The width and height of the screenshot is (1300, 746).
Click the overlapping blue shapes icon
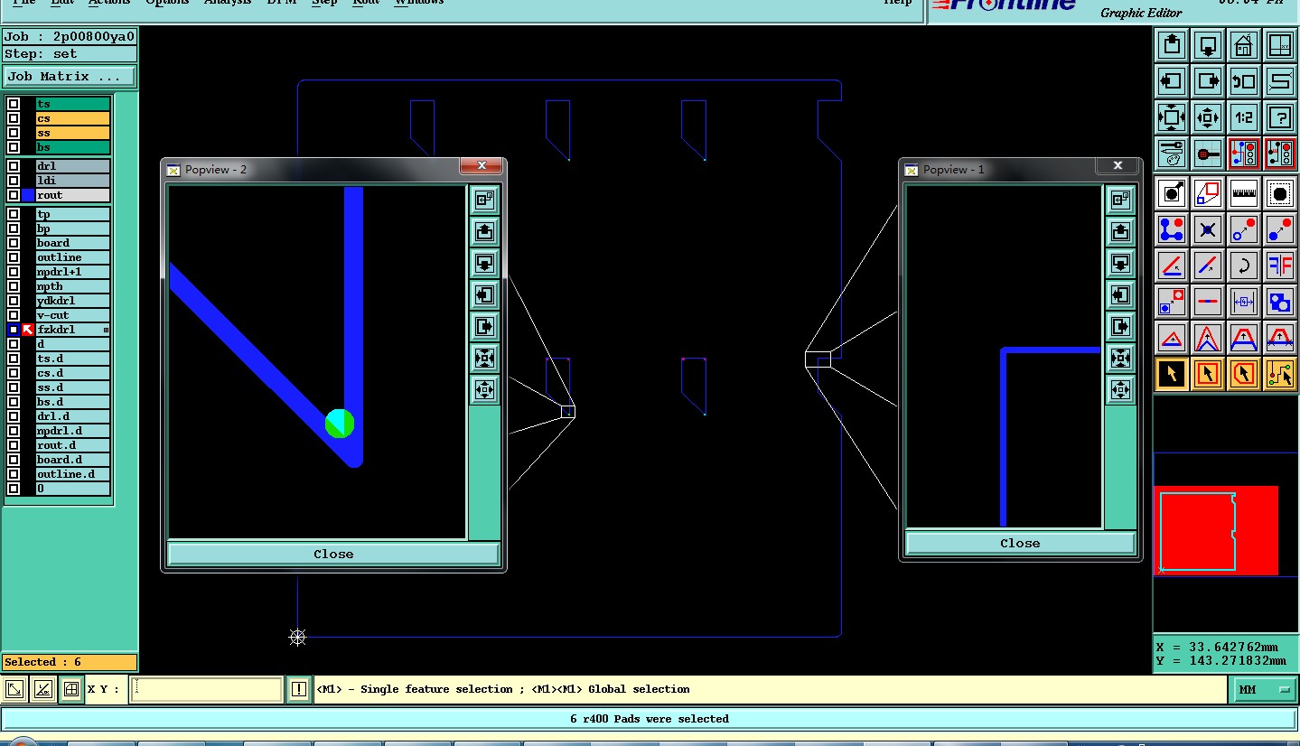(1280, 301)
